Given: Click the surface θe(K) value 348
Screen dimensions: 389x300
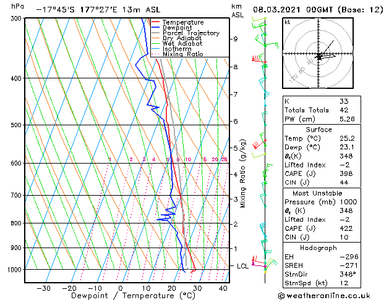Looking at the screenshot, I should (346, 156).
